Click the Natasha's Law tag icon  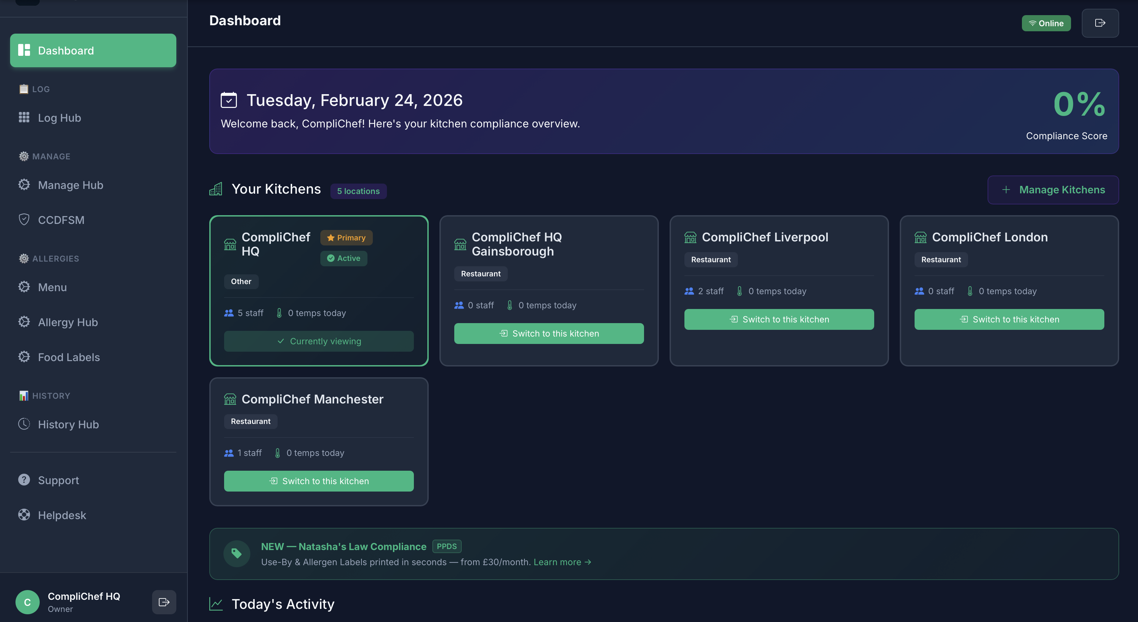point(236,553)
